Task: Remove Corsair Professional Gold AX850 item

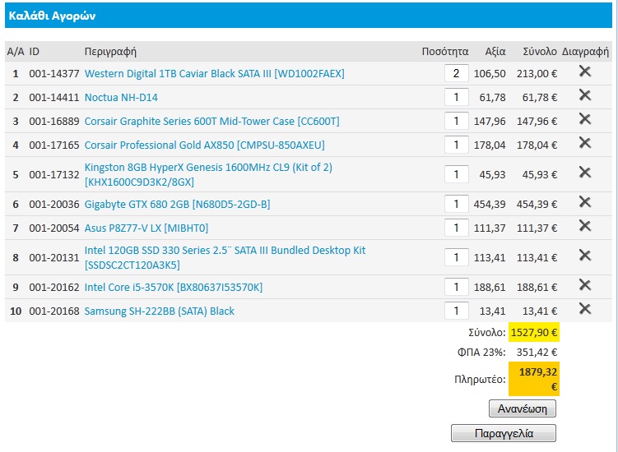Action: pyautogui.click(x=585, y=142)
